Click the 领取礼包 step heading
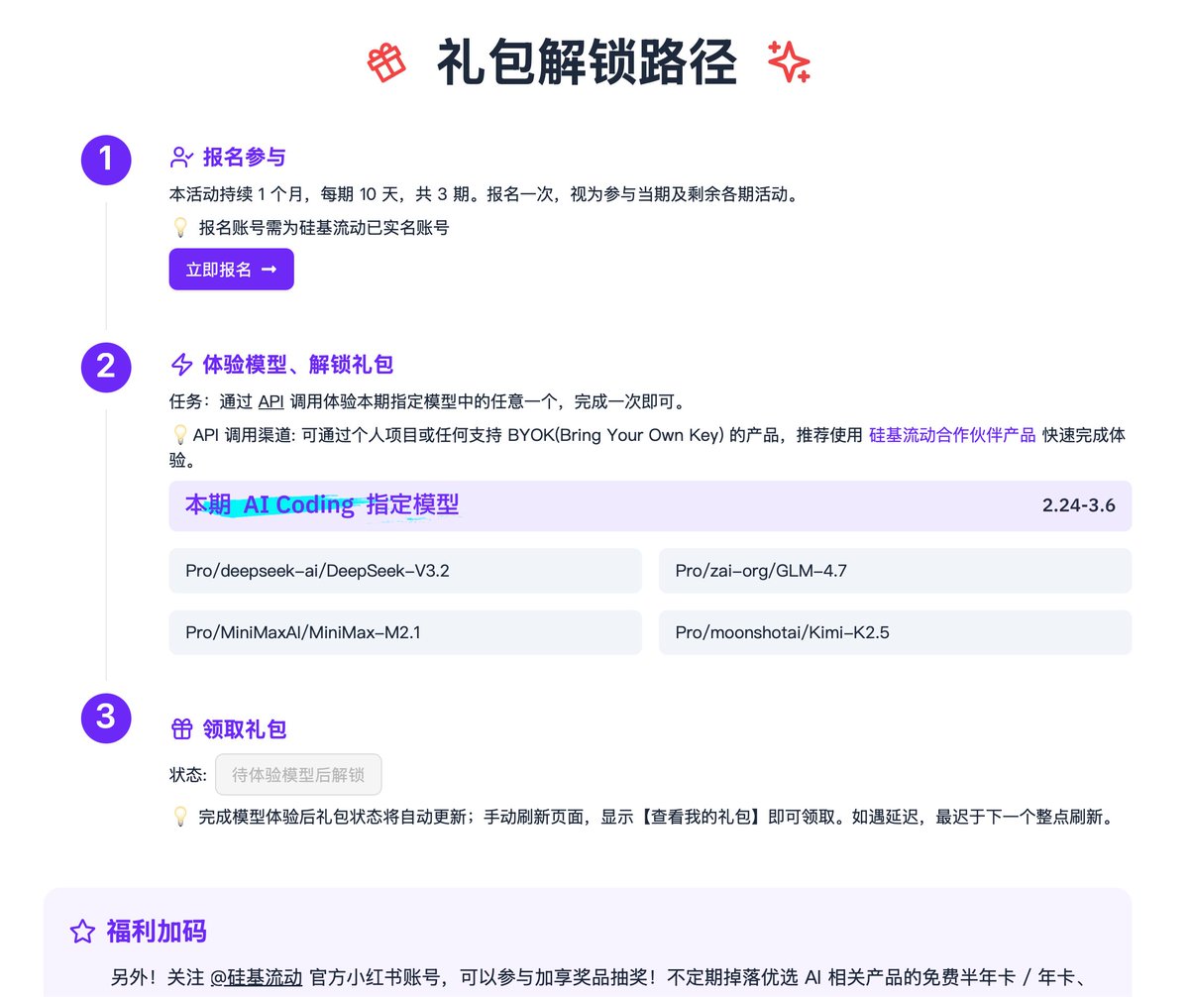This screenshot has height=997, width=1189. [245, 729]
